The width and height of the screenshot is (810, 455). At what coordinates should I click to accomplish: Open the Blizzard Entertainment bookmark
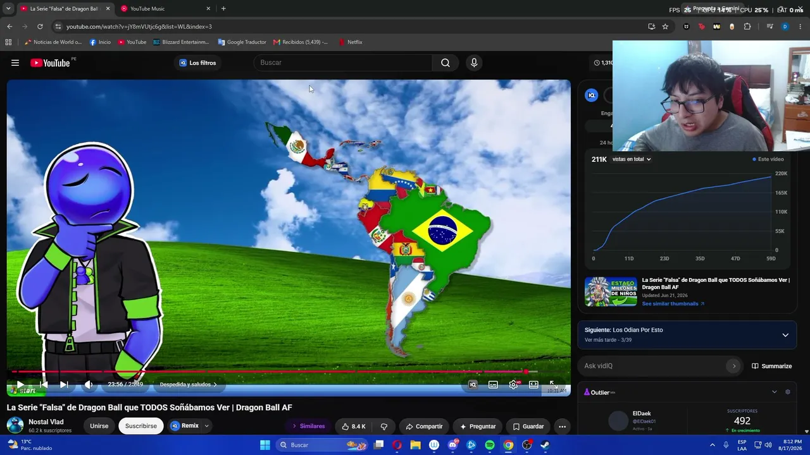pos(181,42)
